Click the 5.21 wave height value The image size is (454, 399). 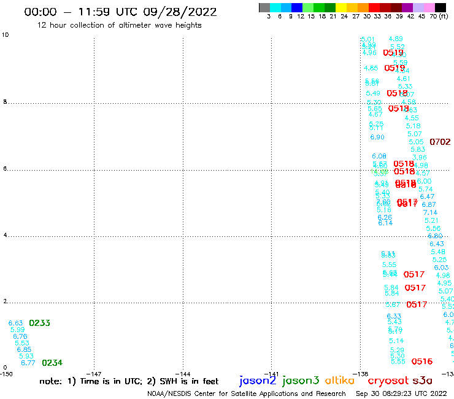(x=432, y=220)
